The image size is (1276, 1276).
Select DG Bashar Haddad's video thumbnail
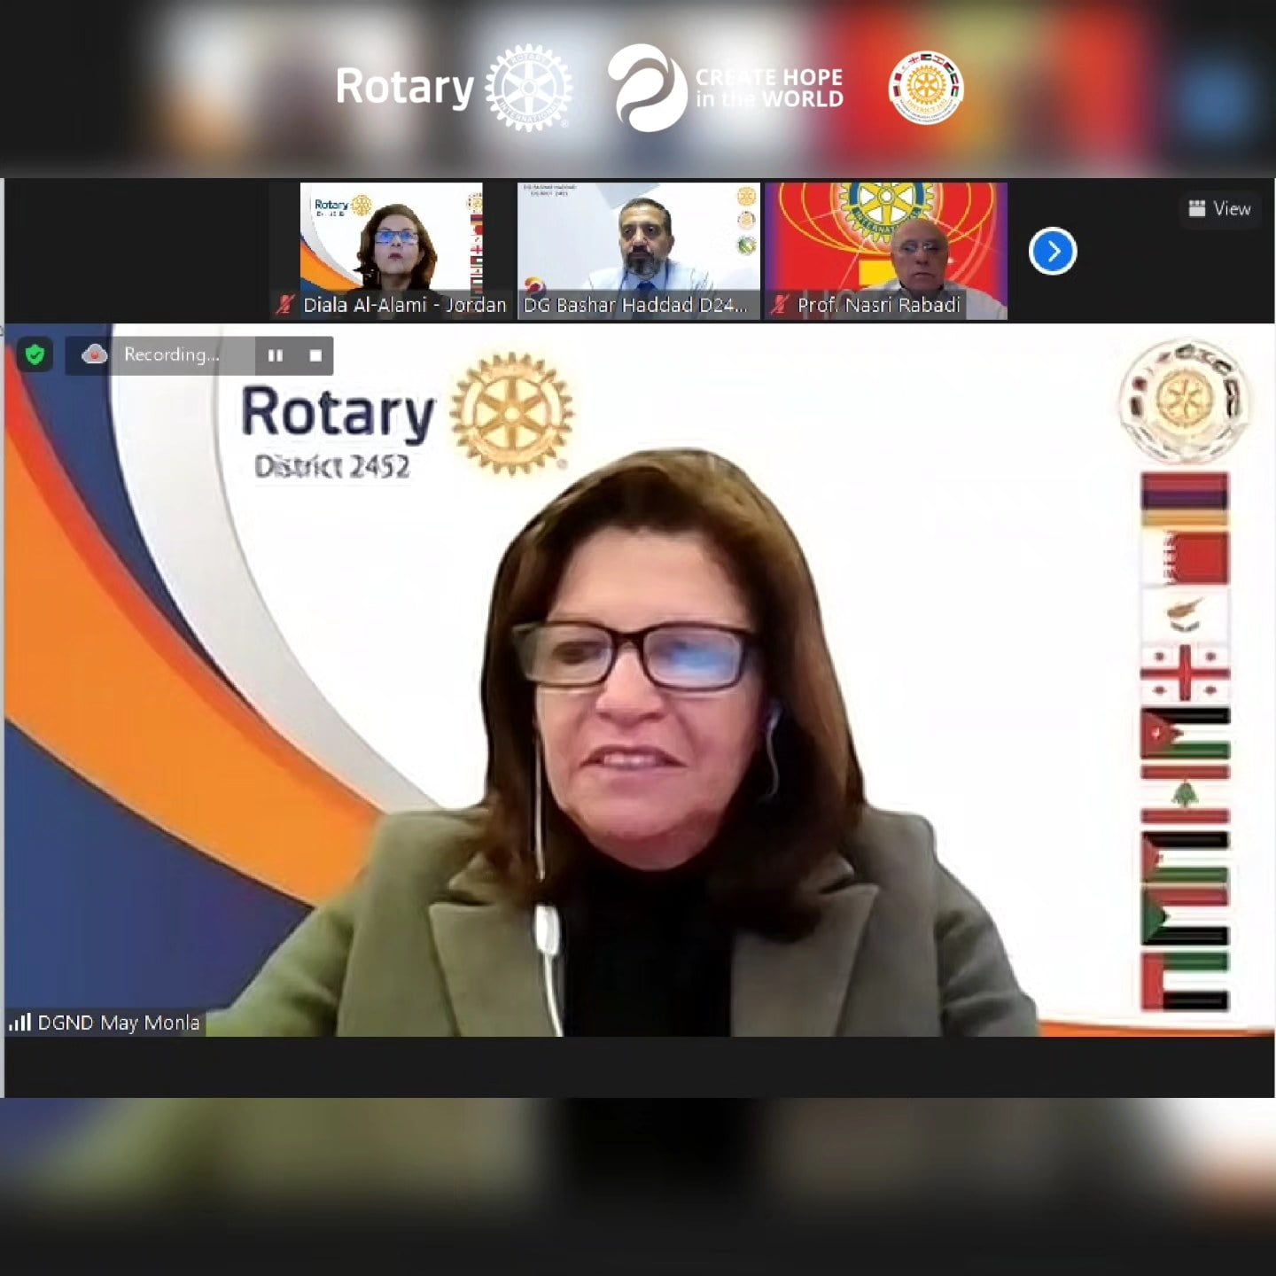pos(638,239)
